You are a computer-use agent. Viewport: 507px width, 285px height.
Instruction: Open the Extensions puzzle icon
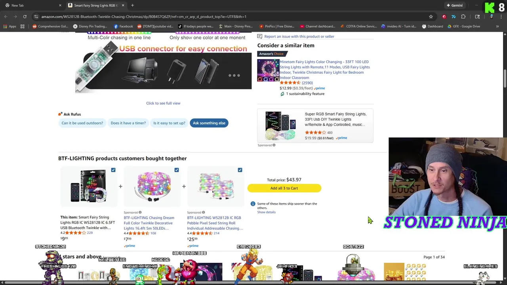(463, 17)
